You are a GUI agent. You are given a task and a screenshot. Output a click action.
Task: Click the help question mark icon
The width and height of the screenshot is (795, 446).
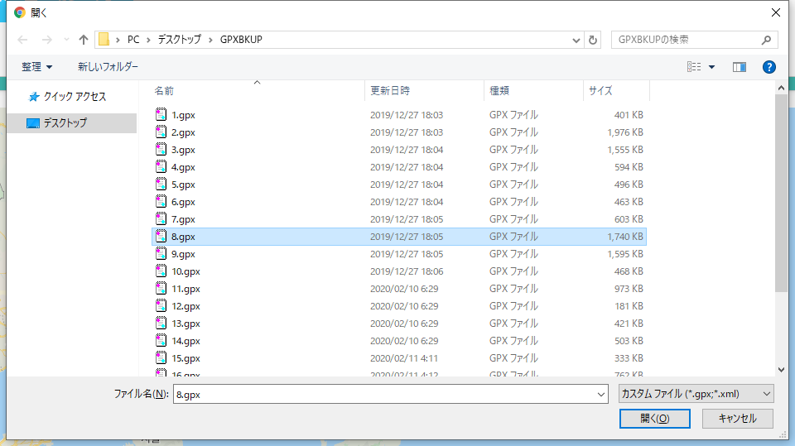tap(768, 67)
